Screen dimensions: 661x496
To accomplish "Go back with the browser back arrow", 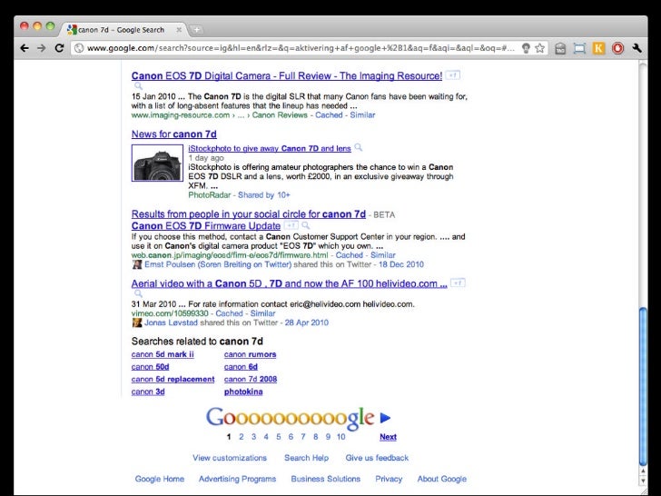I will [x=25, y=48].
